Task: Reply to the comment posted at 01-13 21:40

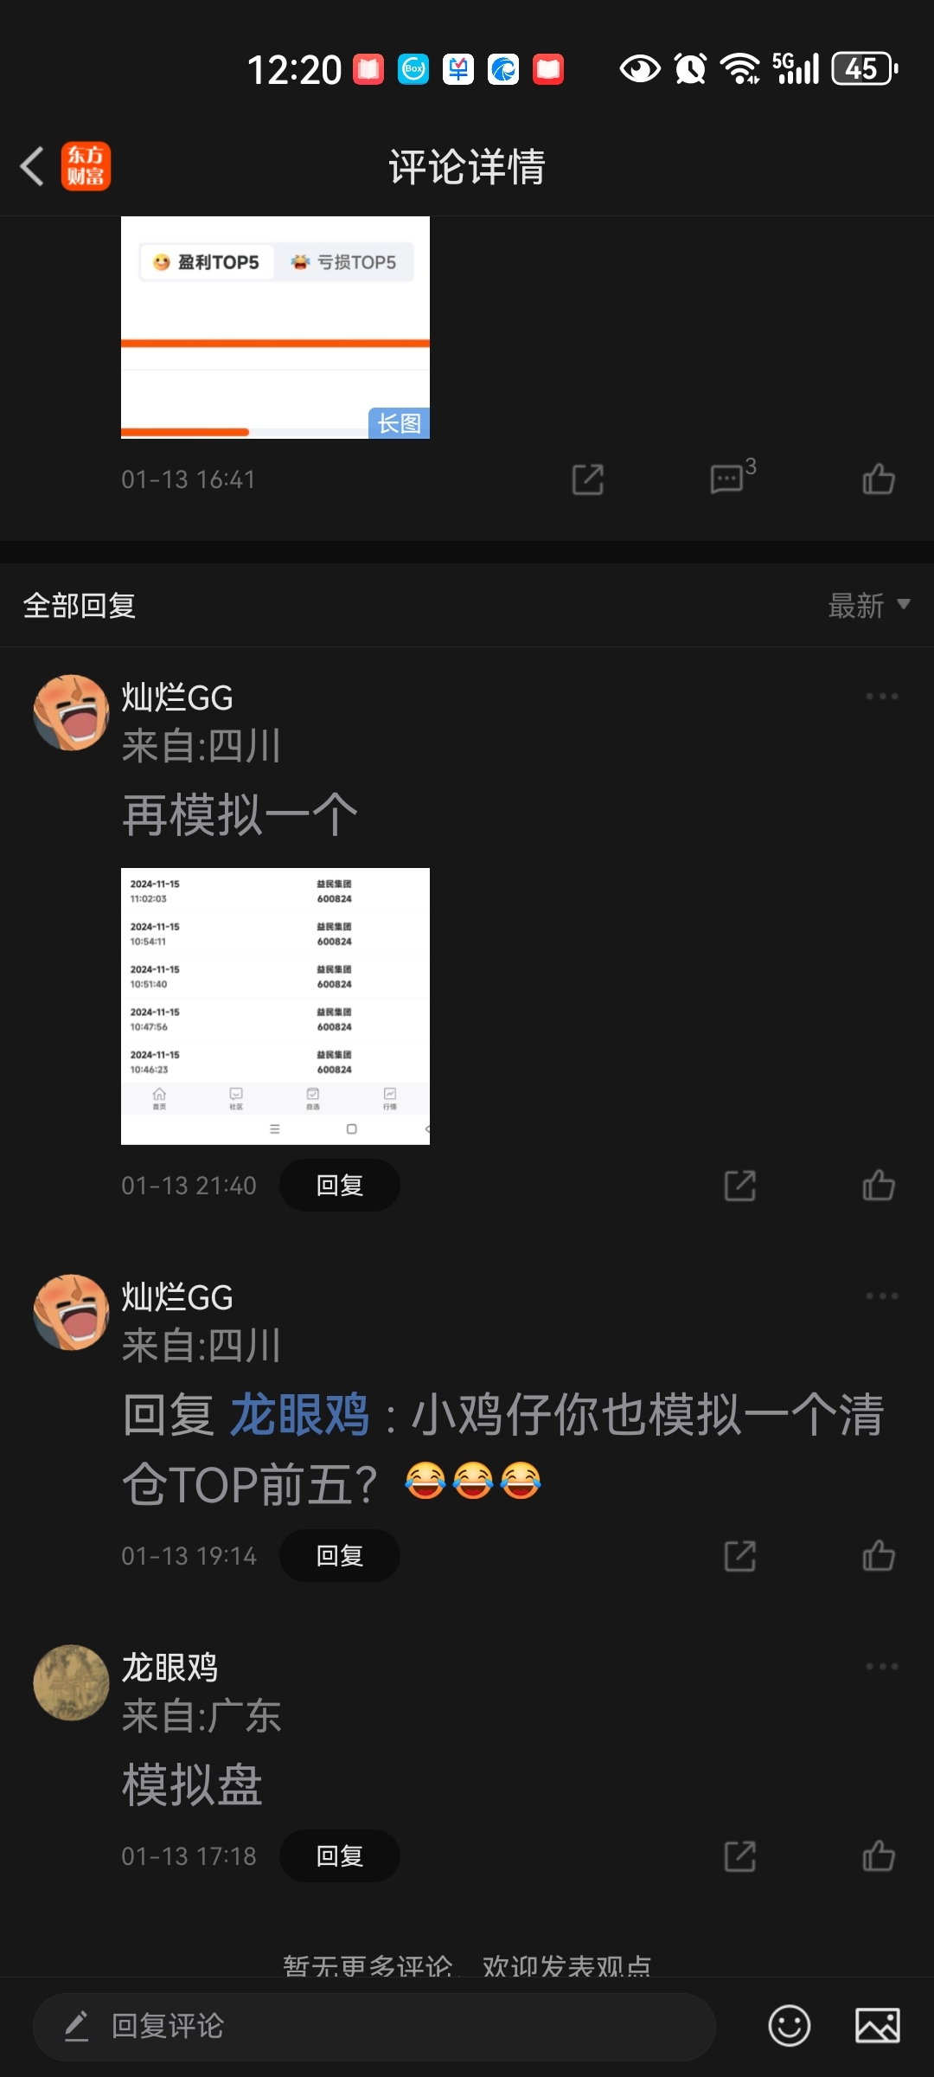Action: [340, 1186]
